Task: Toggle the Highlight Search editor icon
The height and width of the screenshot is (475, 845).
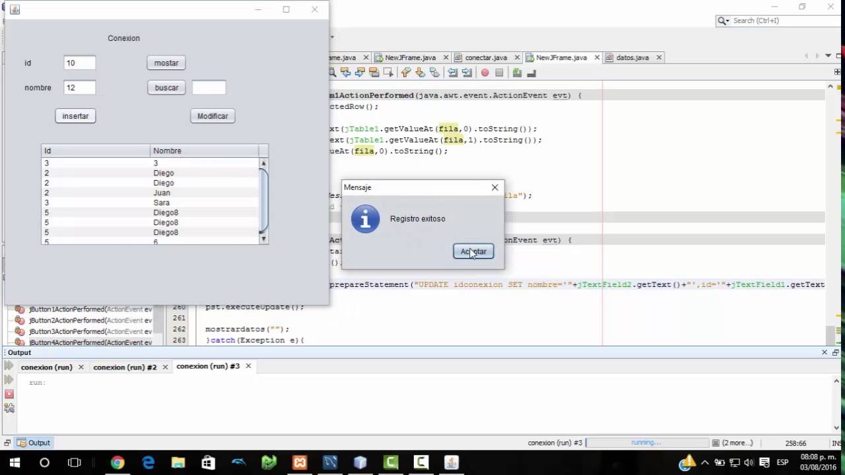Action: 374,73
